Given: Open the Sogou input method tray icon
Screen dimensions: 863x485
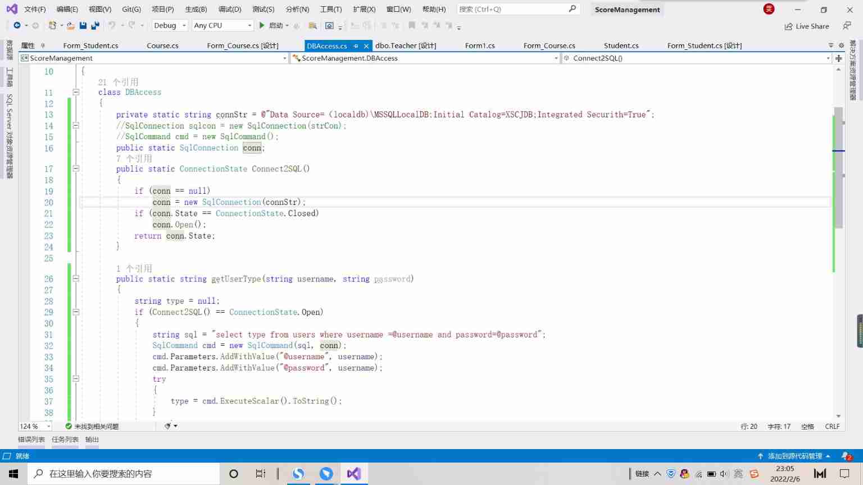Looking at the screenshot, I should point(754,474).
